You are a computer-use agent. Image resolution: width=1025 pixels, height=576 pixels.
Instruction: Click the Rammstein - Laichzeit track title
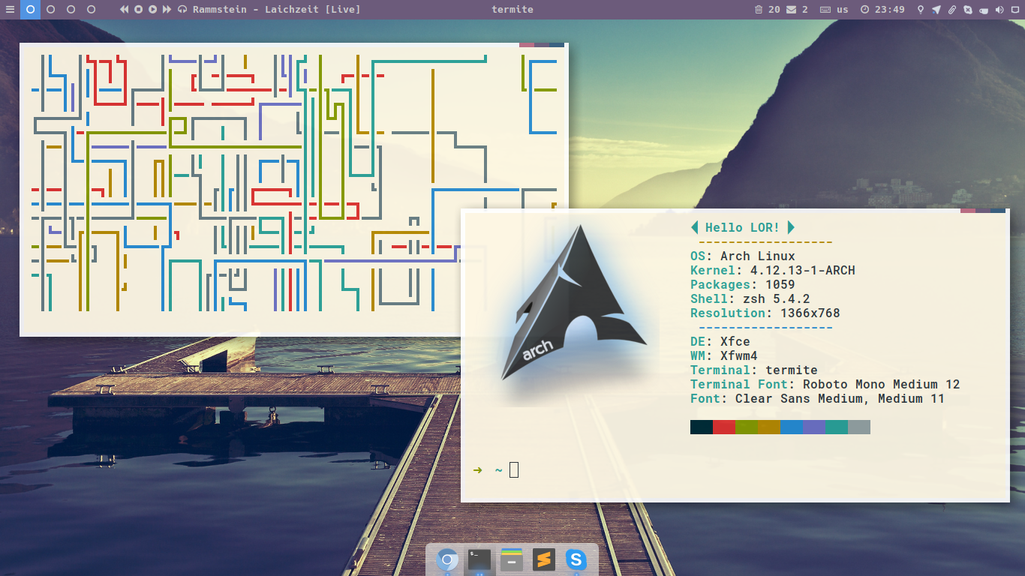pyautogui.click(x=276, y=10)
